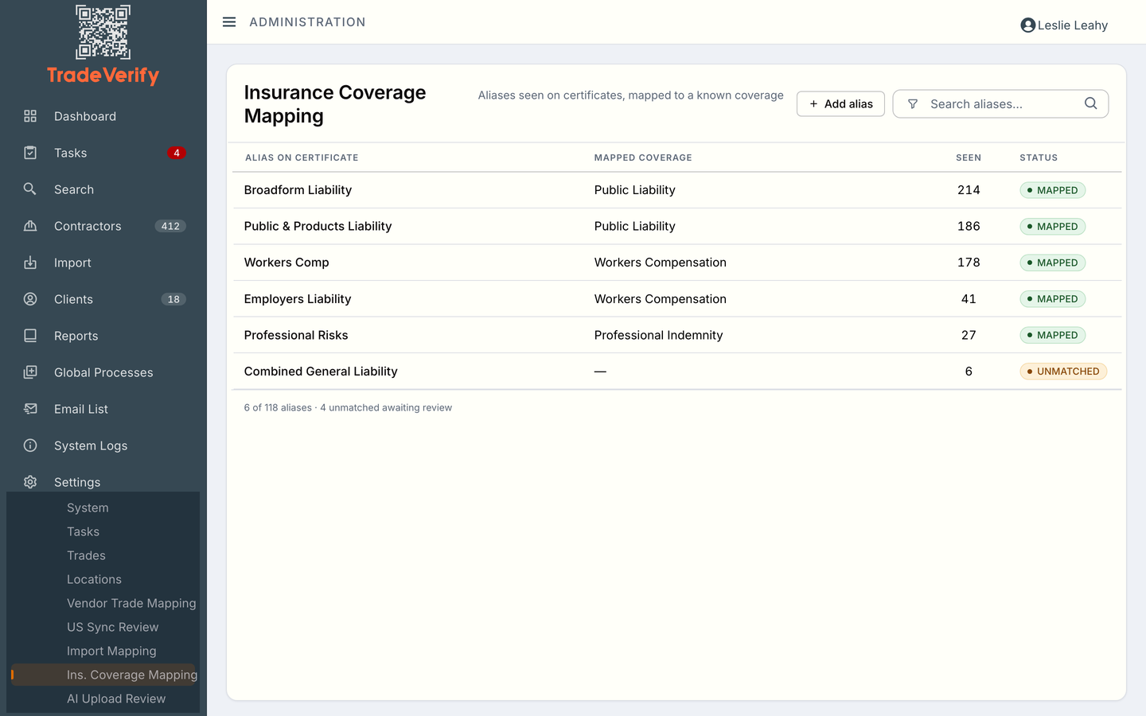Image resolution: width=1146 pixels, height=716 pixels.
Task: Click the Professional Risks alias
Action: tap(296, 335)
